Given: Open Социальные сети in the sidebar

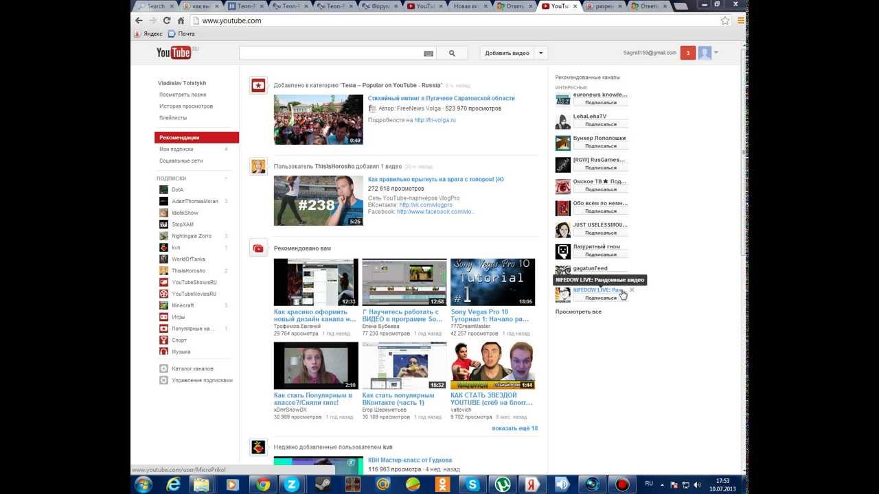Looking at the screenshot, I should point(181,161).
